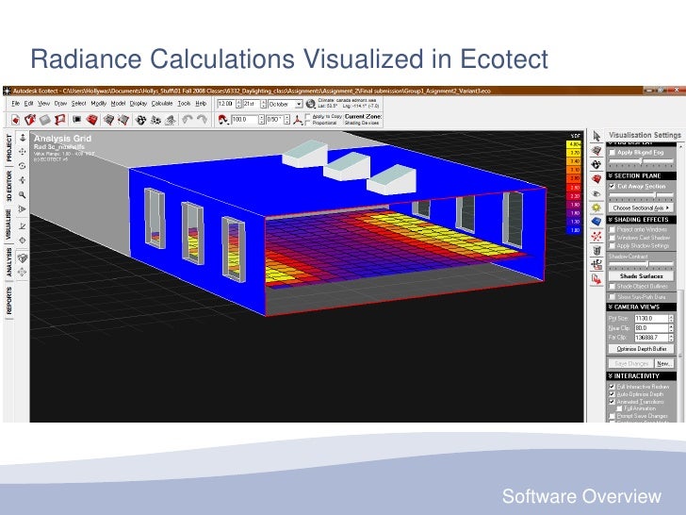This screenshot has height=515, width=686.
Task: Toggle Full Interactive Redraw checkbox
Action: pyautogui.click(x=612, y=387)
